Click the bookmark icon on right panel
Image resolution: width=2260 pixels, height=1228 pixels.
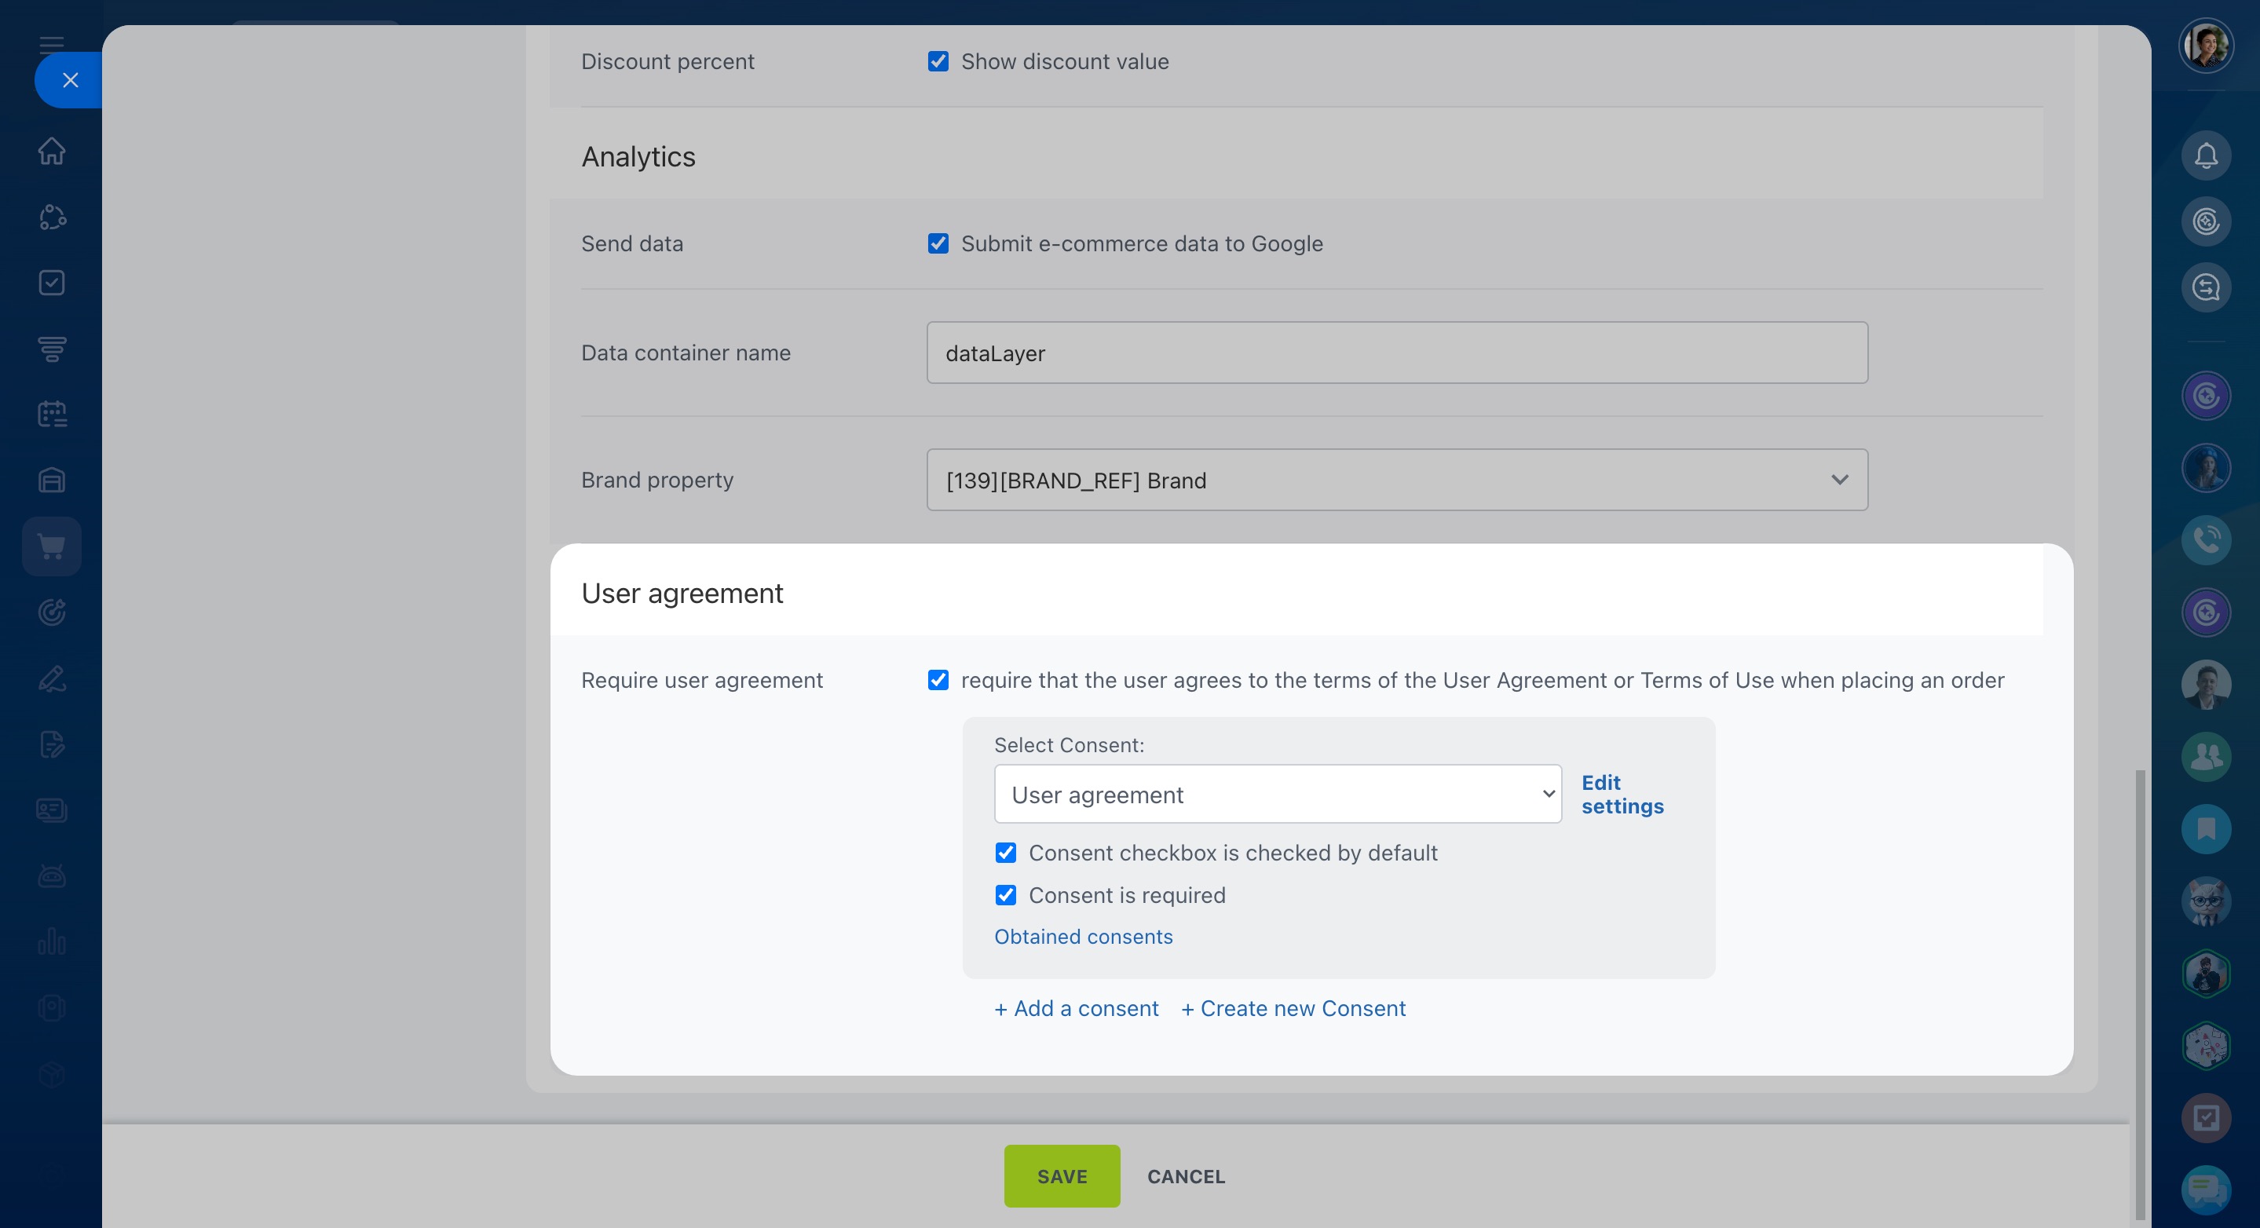click(2206, 828)
